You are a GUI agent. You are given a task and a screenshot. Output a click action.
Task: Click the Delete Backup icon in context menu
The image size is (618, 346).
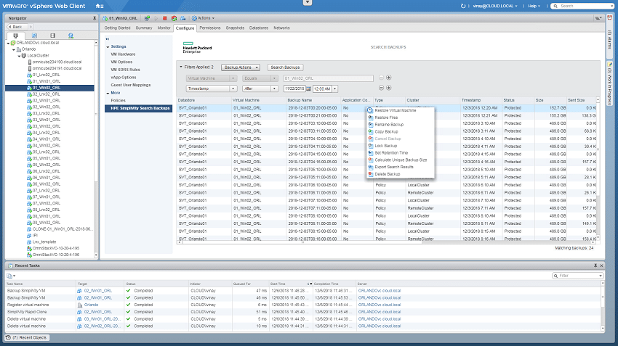(371, 174)
